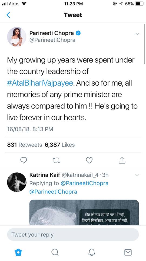The image size is (146, 261).
Task: Like the tweet with heart icon
Action: tap(89, 160)
